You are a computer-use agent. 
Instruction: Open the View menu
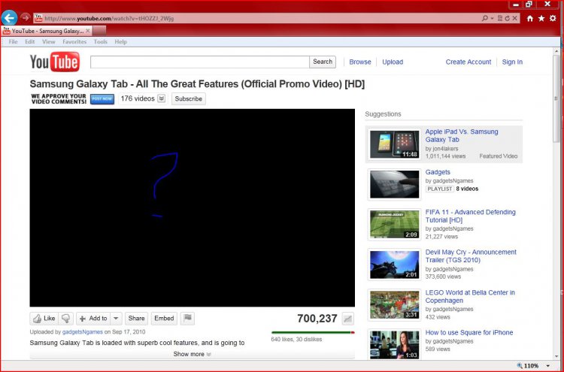49,41
